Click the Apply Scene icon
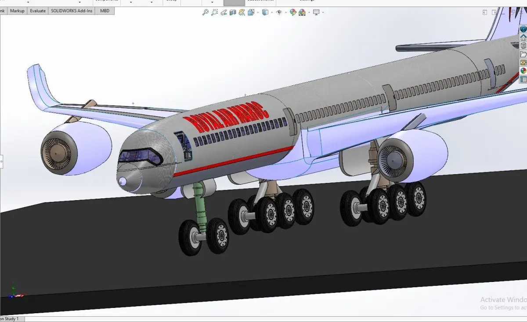 [302, 12]
